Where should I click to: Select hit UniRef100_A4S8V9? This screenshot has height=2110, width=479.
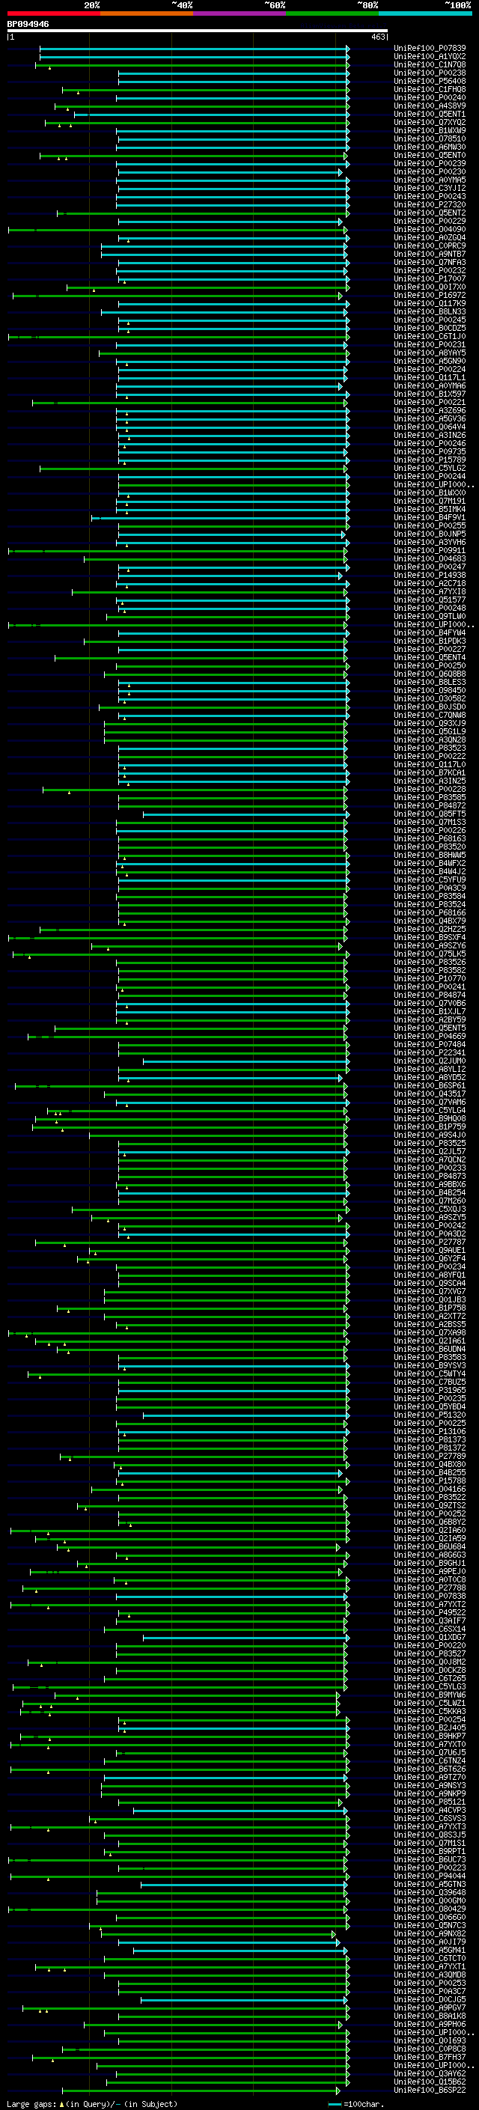430,106
